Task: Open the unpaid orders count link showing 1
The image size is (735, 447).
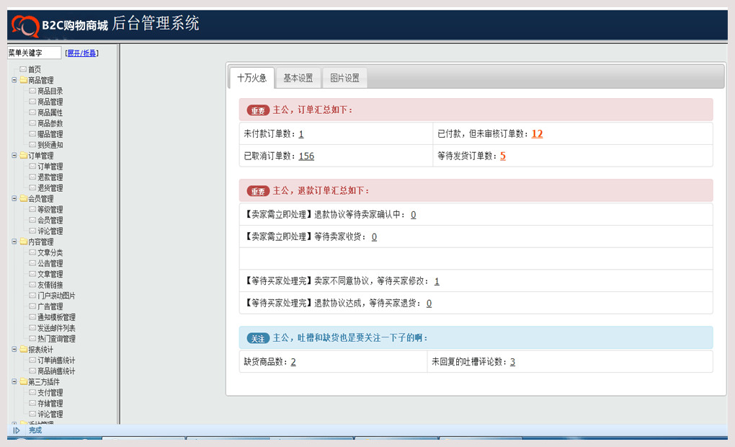Action: pos(303,133)
